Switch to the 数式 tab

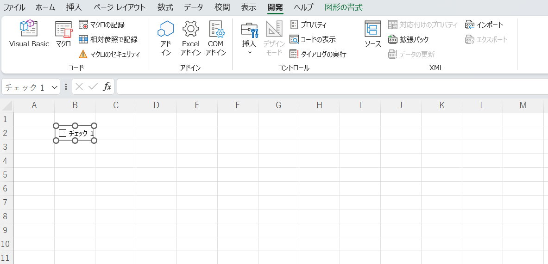[x=165, y=7]
